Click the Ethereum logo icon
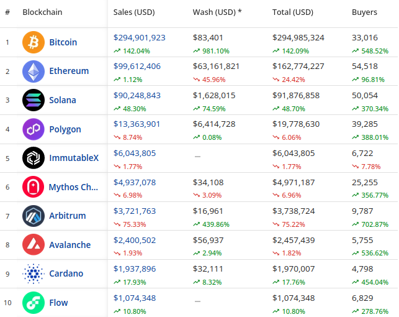Image resolution: width=399 pixels, height=317 pixels. (34, 71)
